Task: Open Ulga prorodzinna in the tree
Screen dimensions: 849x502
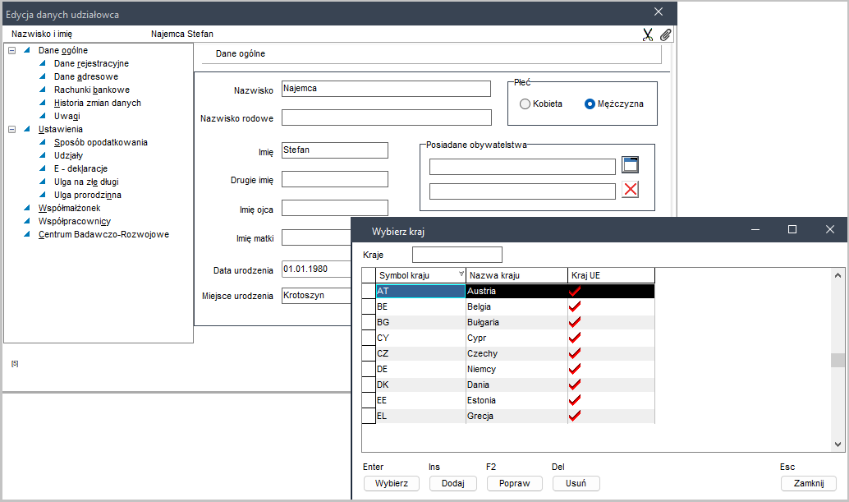Action: (x=88, y=195)
